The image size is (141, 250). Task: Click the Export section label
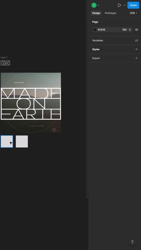pyautogui.click(x=96, y=58)
